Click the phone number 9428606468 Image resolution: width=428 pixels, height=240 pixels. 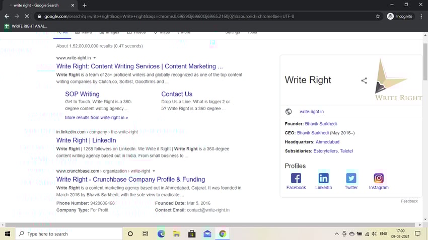pos(102,203)
